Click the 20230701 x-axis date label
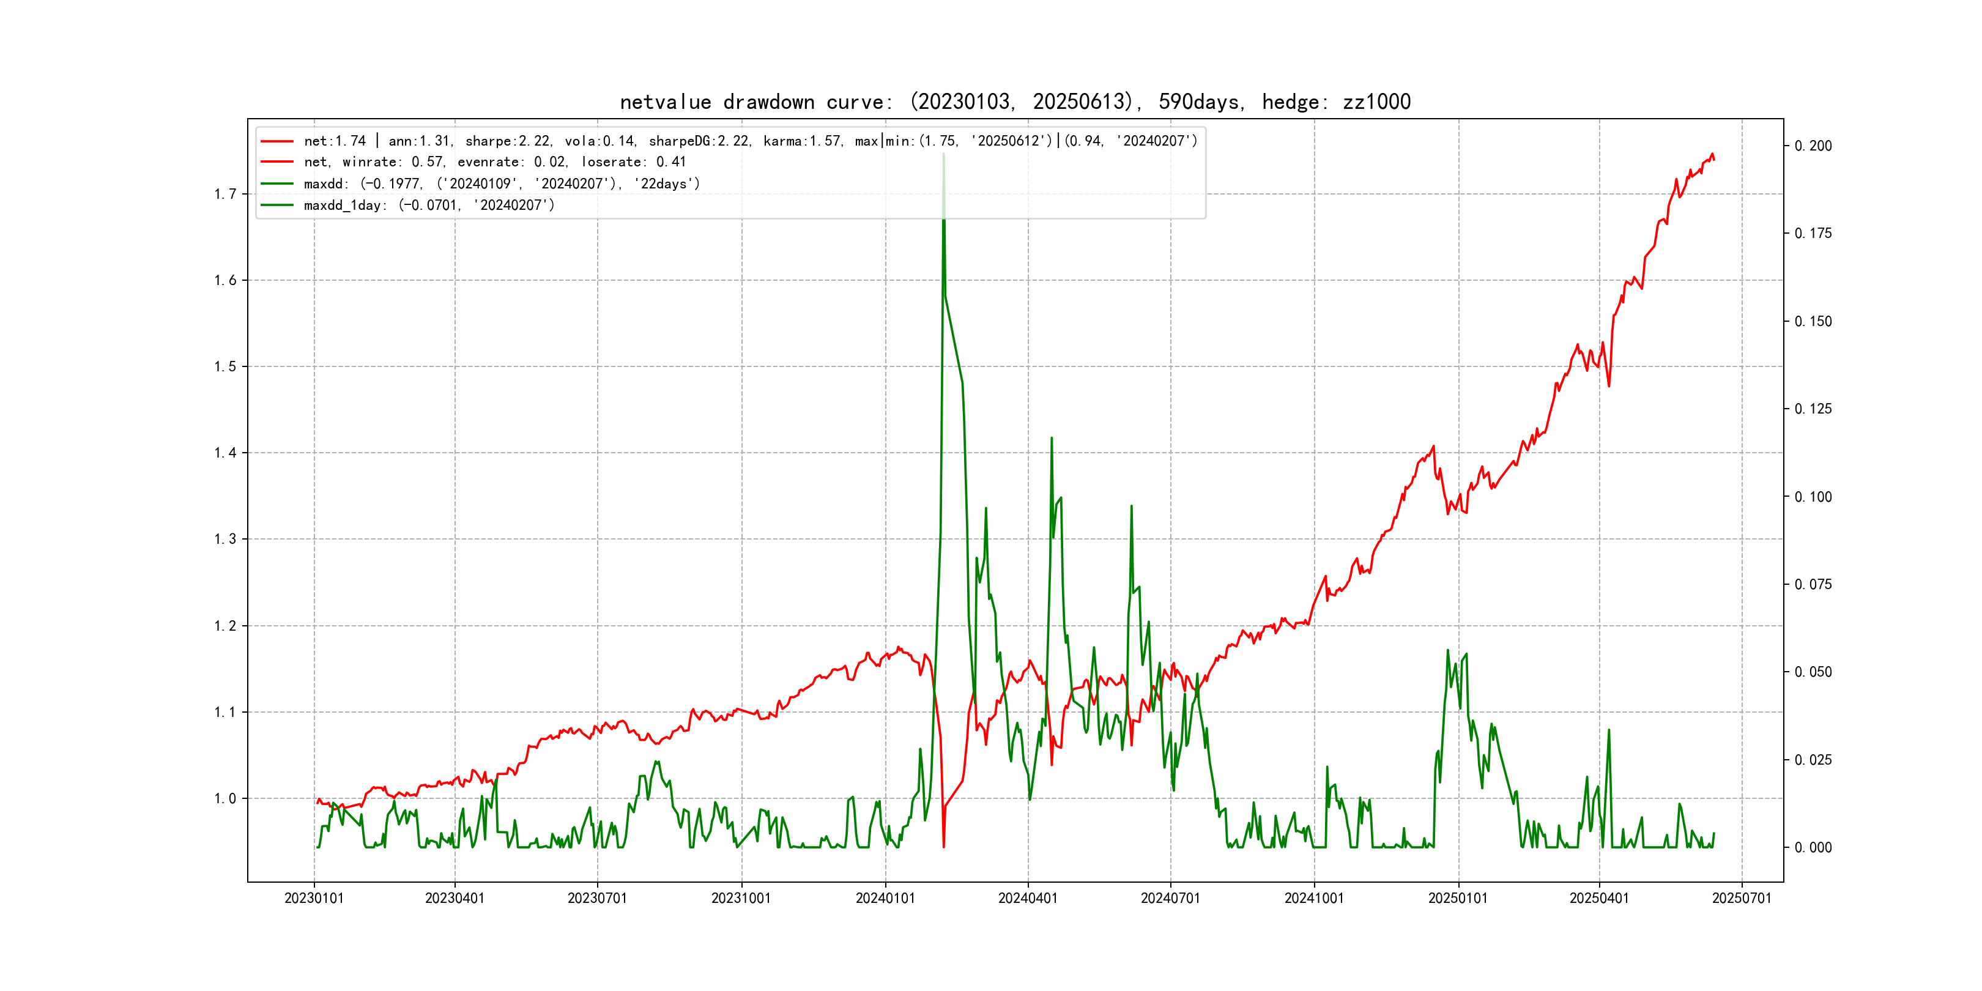Screen dimensions: 1982x991 [597, 898]
